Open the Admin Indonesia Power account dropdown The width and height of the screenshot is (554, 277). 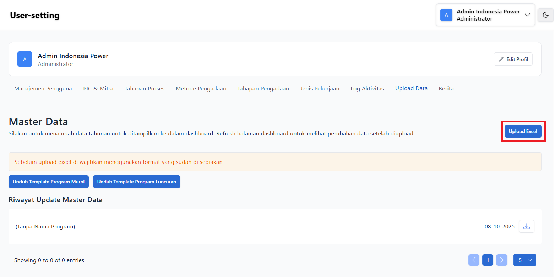pyautogui.click(x=527, y=15)
